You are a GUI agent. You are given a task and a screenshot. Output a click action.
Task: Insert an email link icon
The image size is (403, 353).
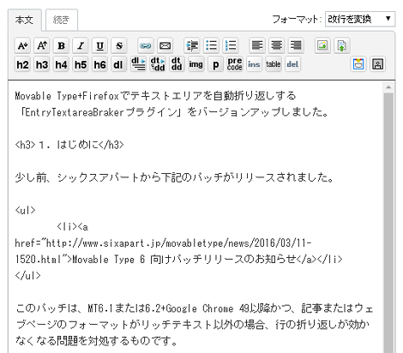pyautogui.click(x=165, y=45)
